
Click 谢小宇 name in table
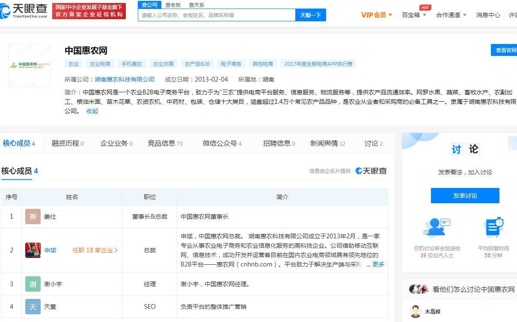[53, 284]
